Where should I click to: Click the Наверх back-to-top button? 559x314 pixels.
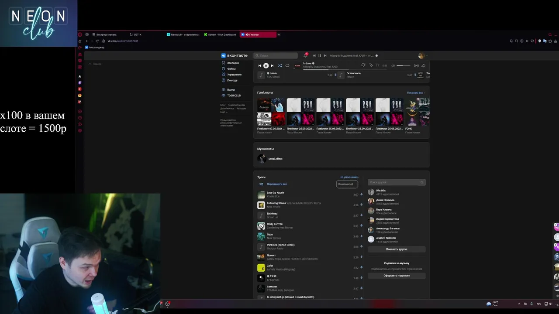(95, 64)
